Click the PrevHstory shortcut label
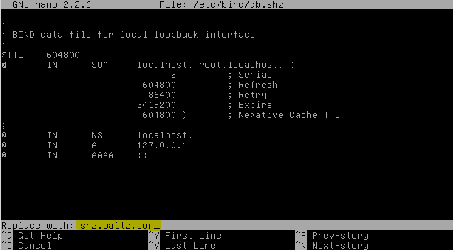The image size is (453, 250). coord(340,236)
